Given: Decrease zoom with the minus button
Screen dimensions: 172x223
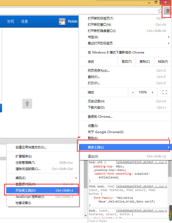Looking at the screenshot, I should pyautogui.click(x=133, y=92).
